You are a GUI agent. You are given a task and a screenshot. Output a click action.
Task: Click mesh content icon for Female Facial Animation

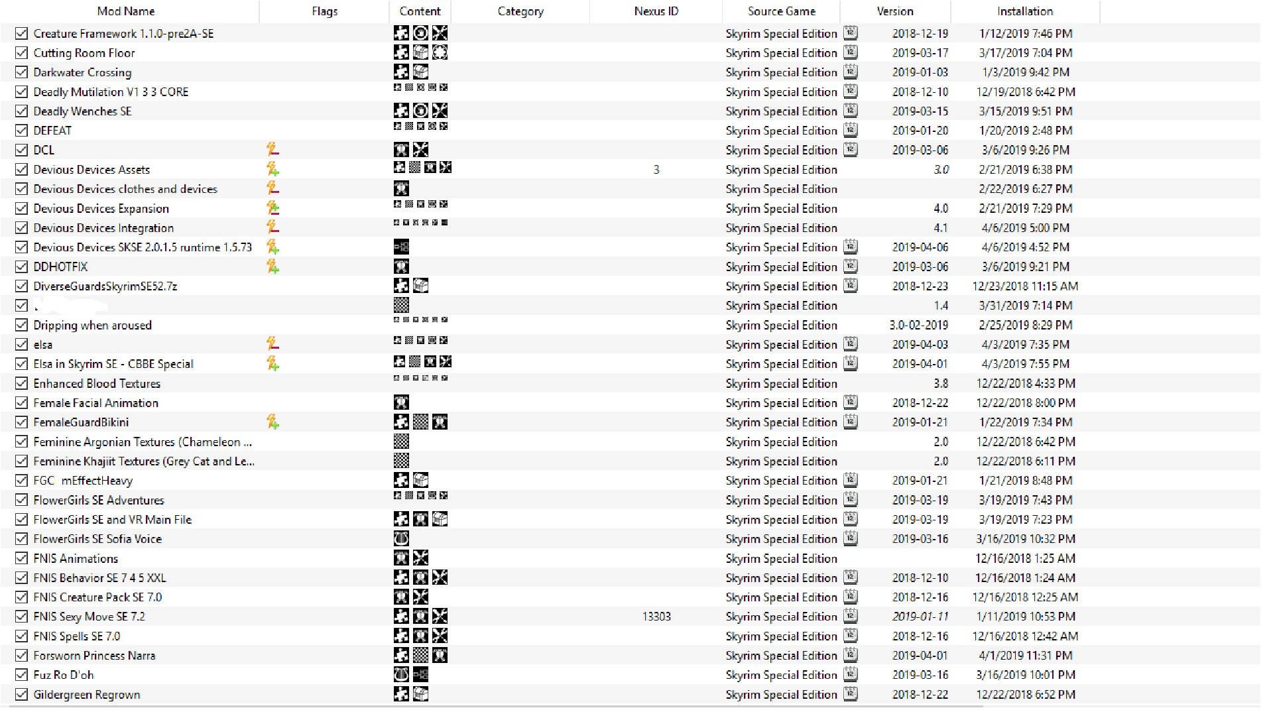401,402
